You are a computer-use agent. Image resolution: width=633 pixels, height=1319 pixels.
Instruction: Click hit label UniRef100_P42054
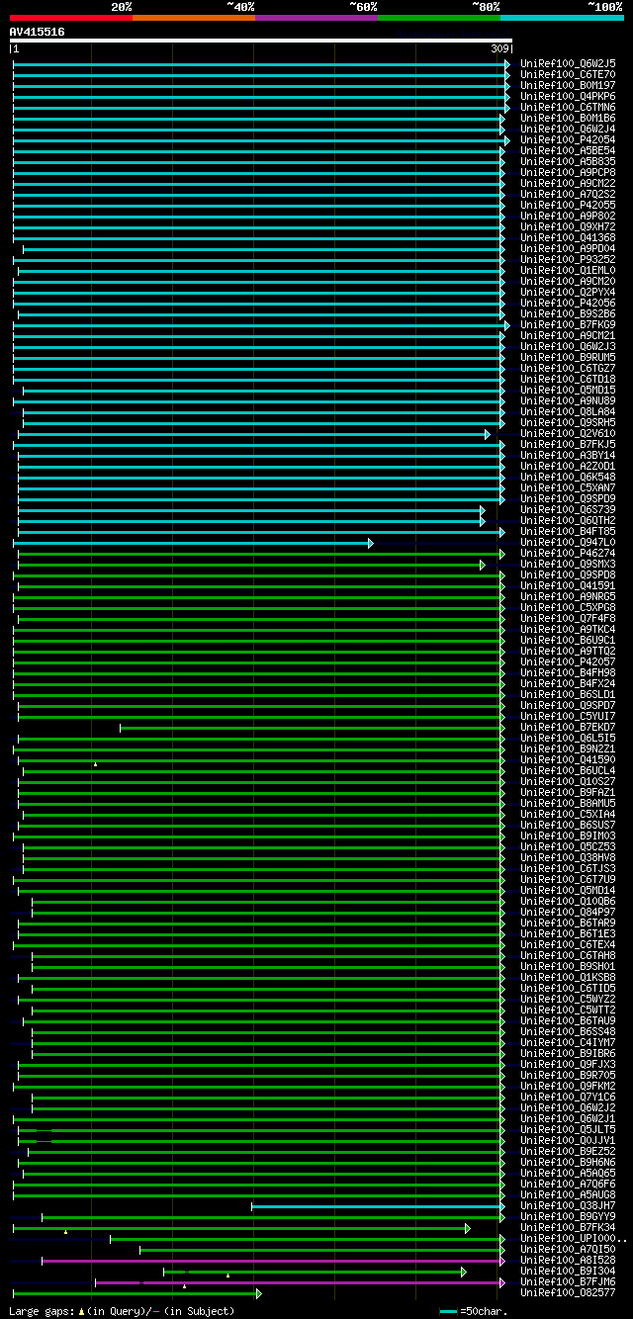pos(568,139)
